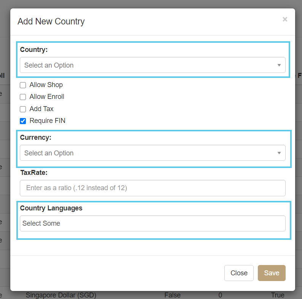
Task: Check the Add Tax checkbox
Action: [23, 109]
